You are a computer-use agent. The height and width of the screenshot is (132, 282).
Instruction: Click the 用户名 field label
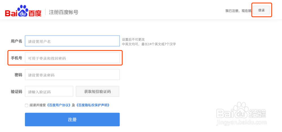[x=16, y=41]
